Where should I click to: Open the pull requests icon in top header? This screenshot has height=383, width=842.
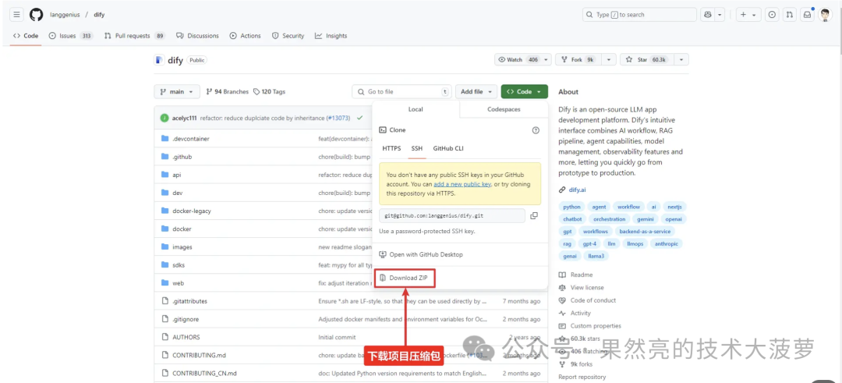[789, 15]
